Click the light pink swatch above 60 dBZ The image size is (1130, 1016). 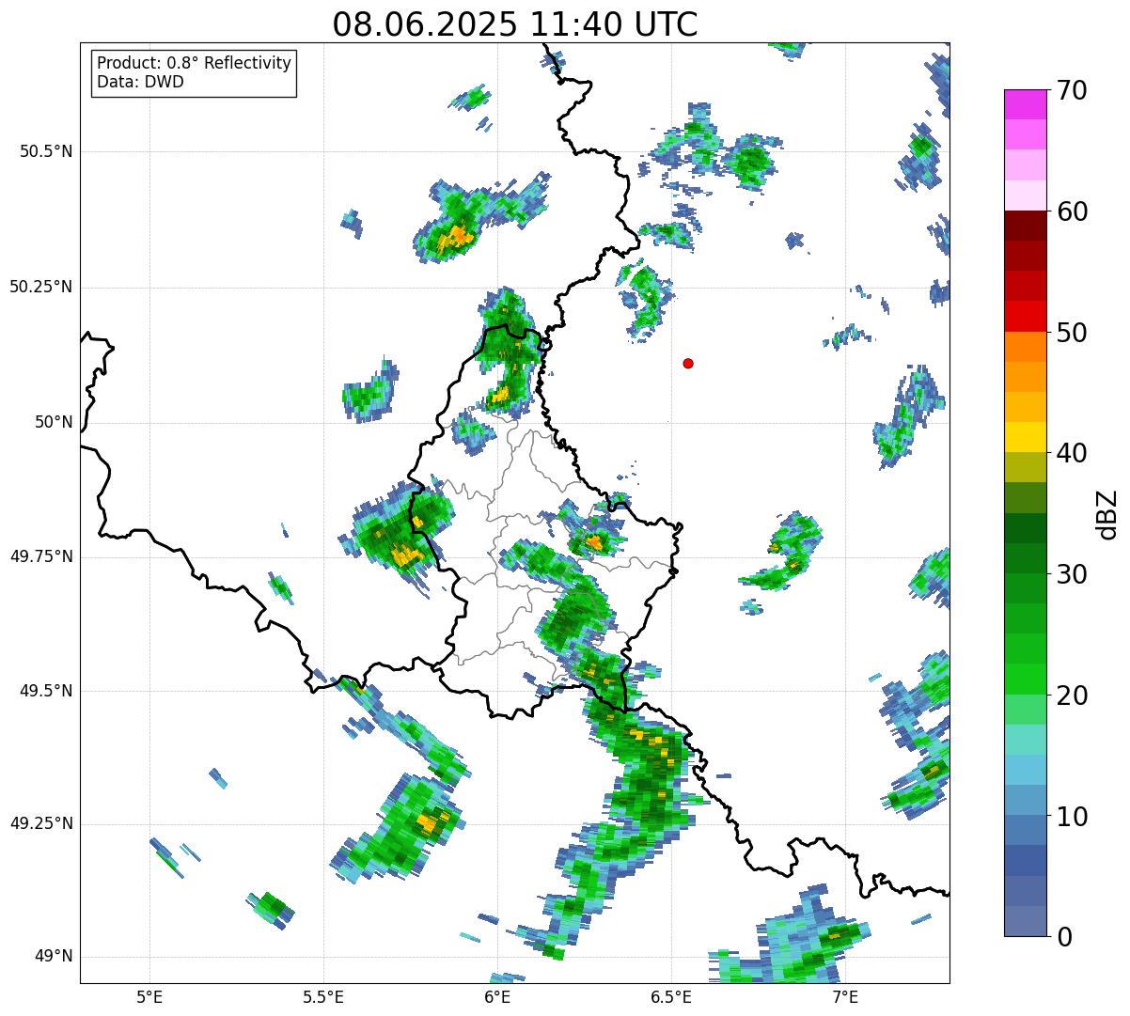coord(1026,195)
